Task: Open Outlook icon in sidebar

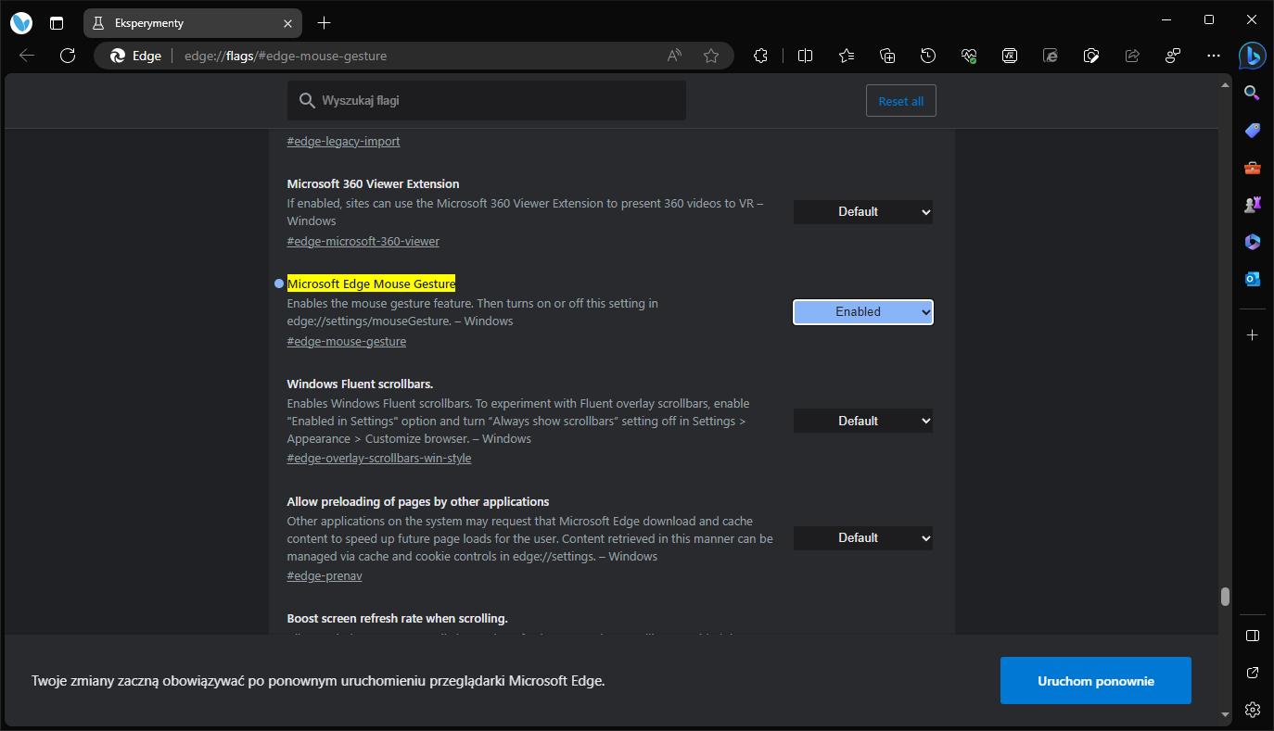Action: coord(1253,279)
